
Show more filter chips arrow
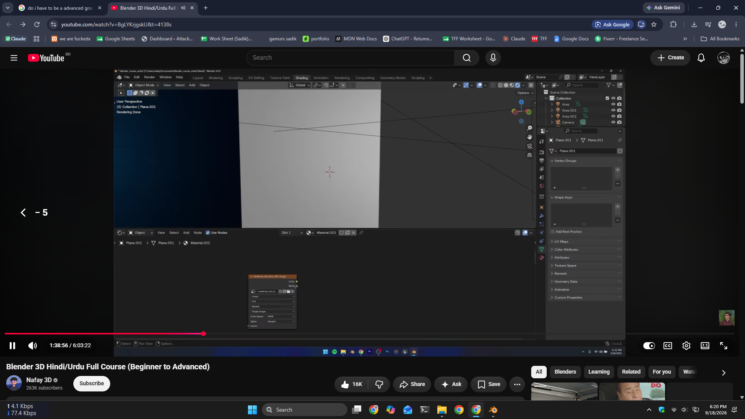724,372
